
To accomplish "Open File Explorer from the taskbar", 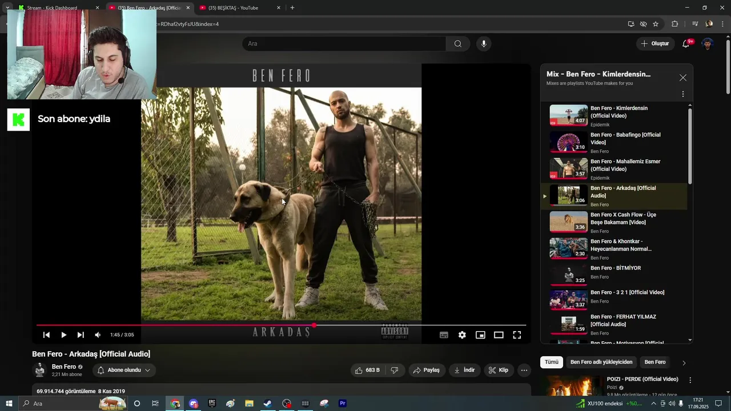I will (249, 404).
